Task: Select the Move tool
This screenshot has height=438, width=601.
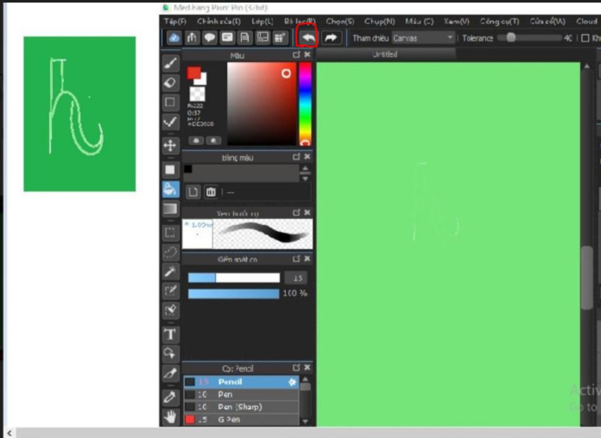Action: point(171,145)
